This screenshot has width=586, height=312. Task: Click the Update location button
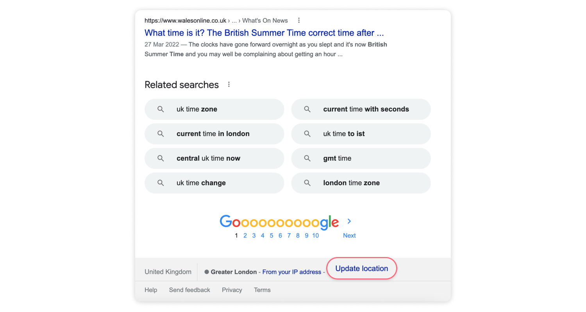361,268
